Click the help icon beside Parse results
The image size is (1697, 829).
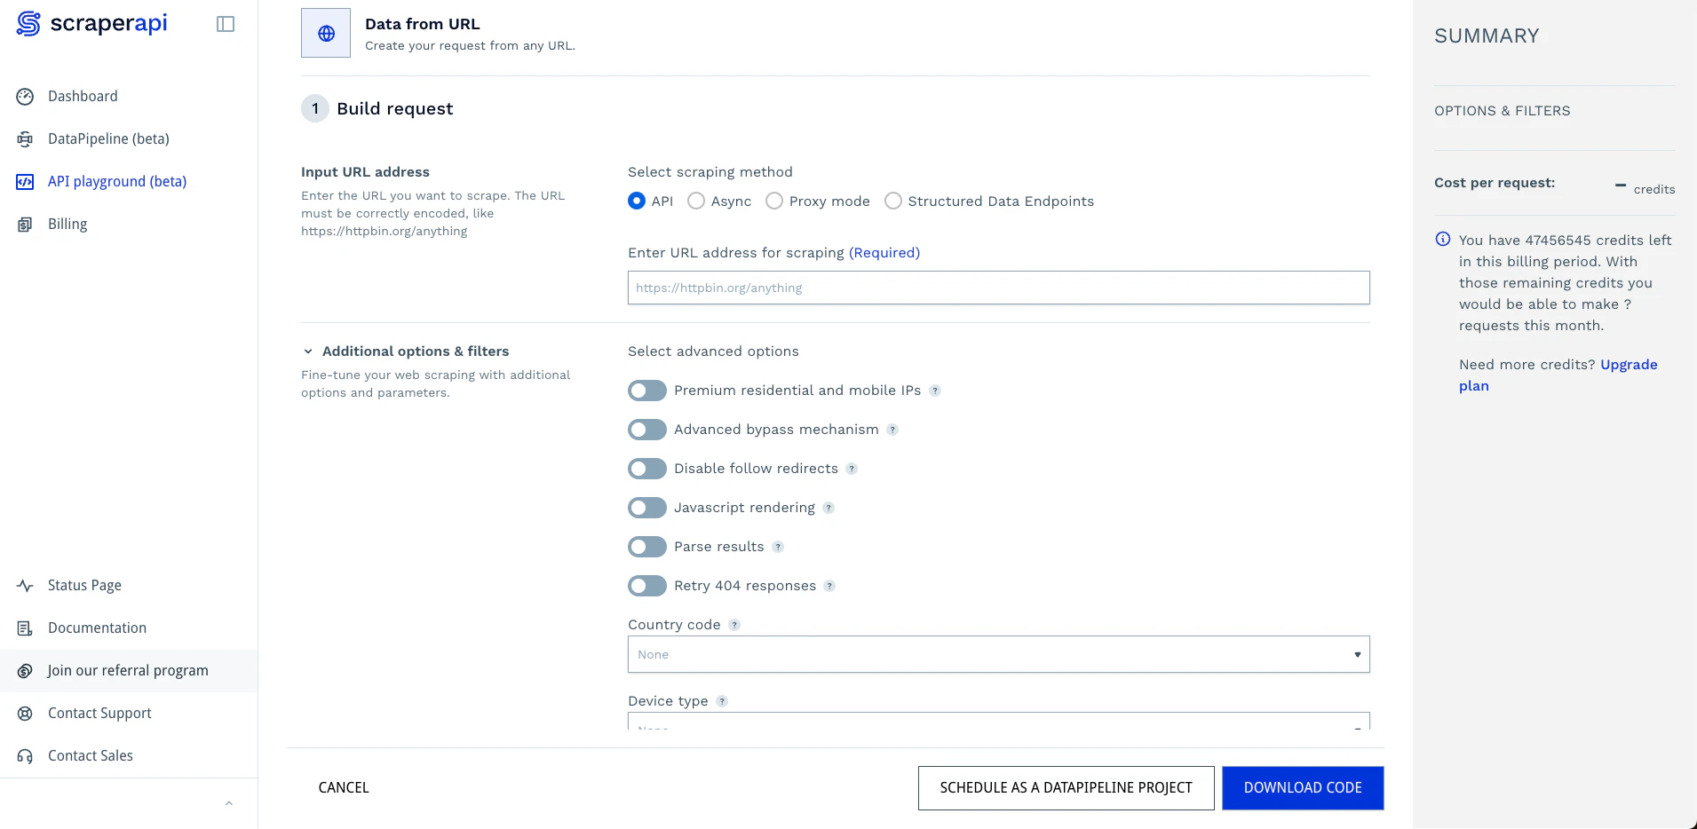point(778,547)
